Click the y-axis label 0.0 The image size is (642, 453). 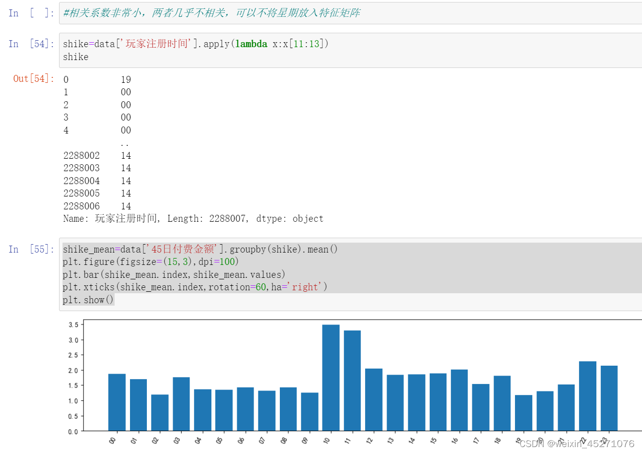pyautogui.click(x=73, y=431)
